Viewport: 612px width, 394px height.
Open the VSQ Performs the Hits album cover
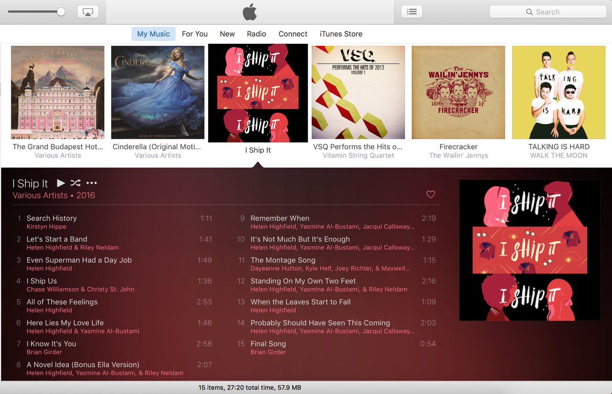coord(359,92)
